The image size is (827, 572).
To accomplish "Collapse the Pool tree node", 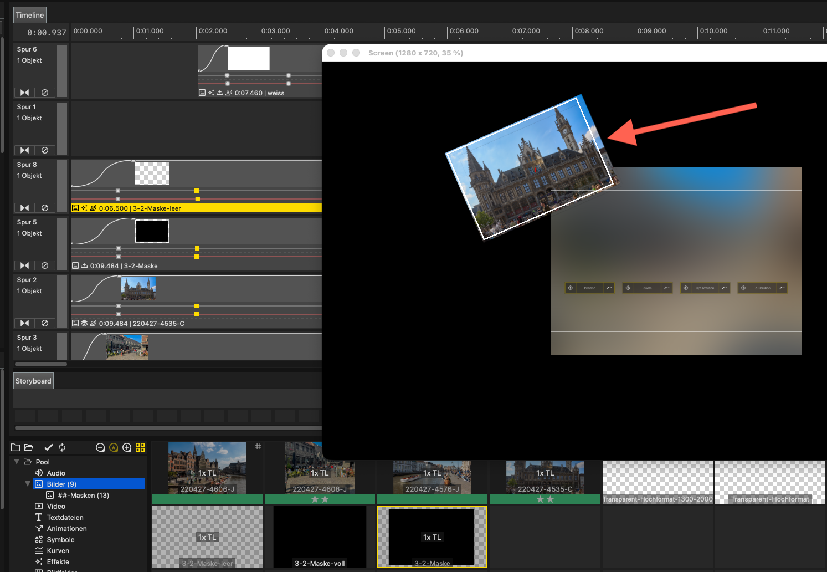I will pyautogui.click(x=17, y=462).
